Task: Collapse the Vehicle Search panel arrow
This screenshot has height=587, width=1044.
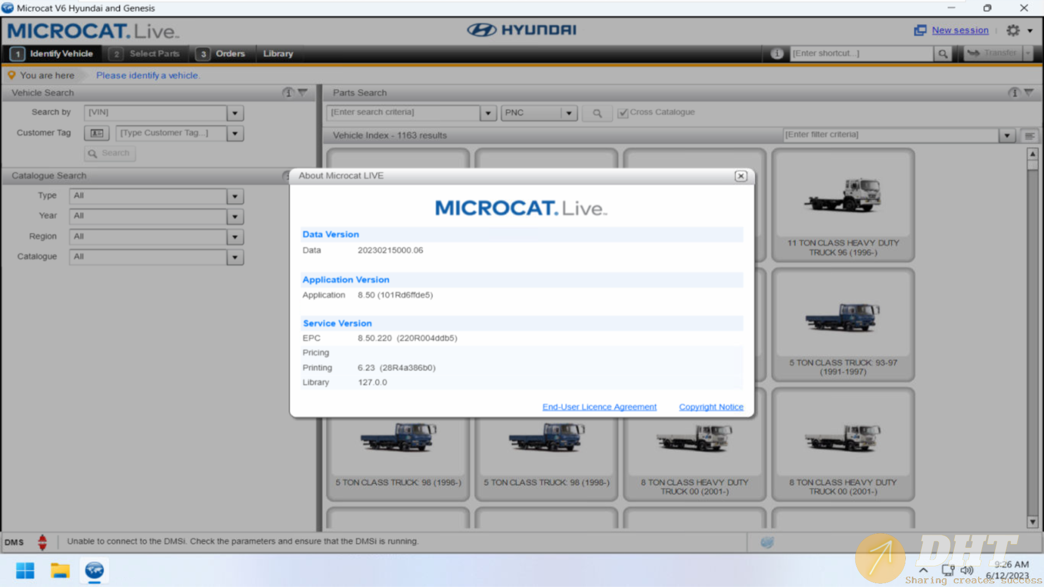Action: coord(303,93)
